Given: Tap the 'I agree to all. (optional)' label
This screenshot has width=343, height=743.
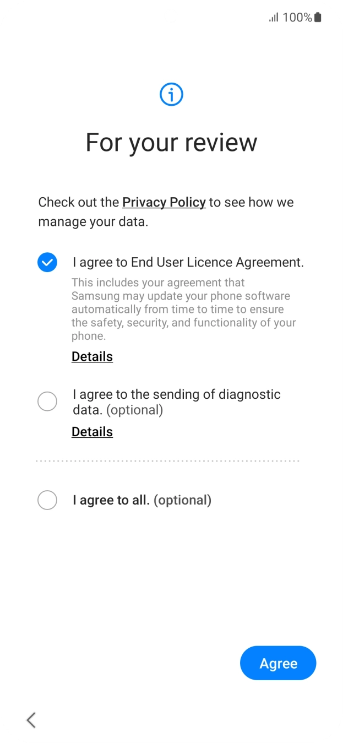Looking at the screenshot, I should point(141,500).
